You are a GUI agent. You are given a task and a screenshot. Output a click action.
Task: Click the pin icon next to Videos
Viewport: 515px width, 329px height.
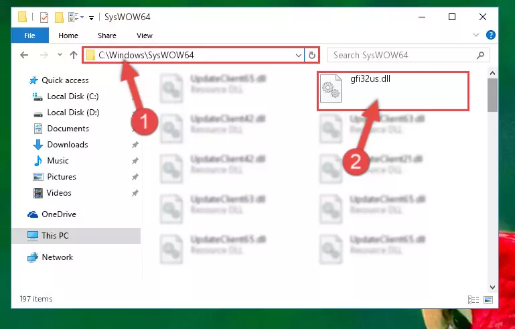click(135, 193)
